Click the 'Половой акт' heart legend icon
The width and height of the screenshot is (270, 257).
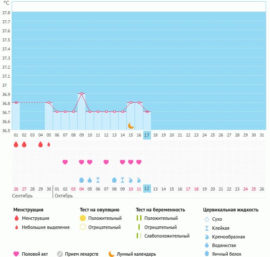pyautogui.click(x=16, y=254)
